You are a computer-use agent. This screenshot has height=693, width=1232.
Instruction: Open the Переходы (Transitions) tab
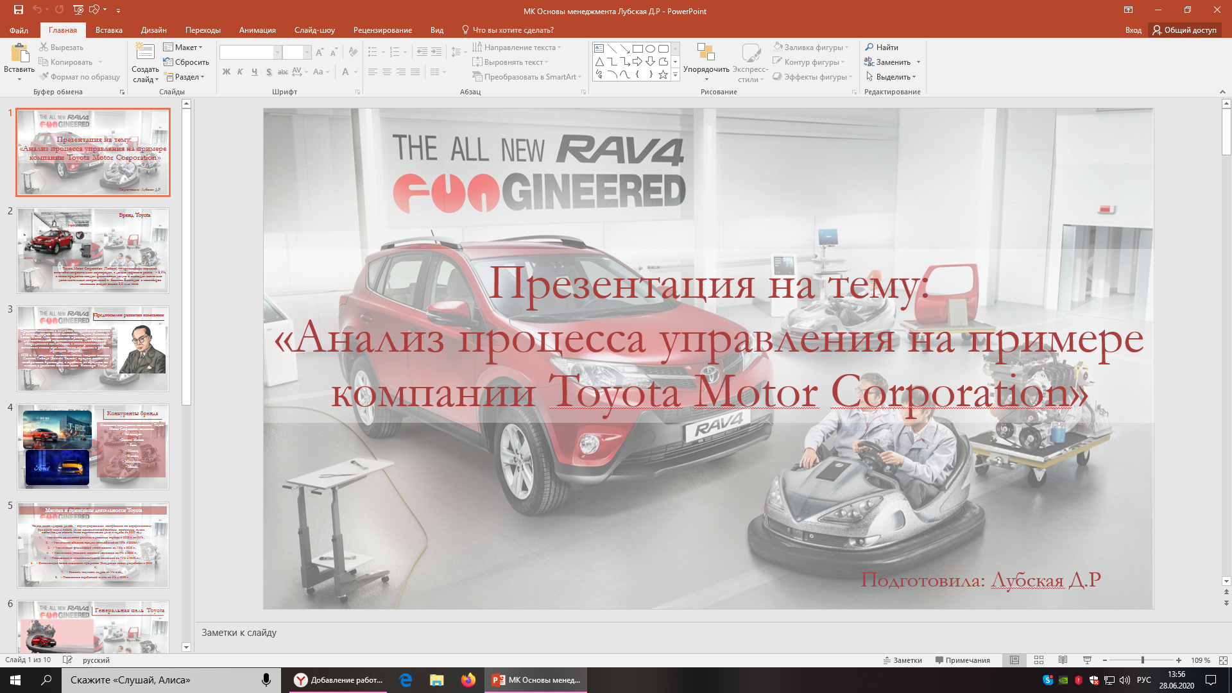tap(203, 30)
